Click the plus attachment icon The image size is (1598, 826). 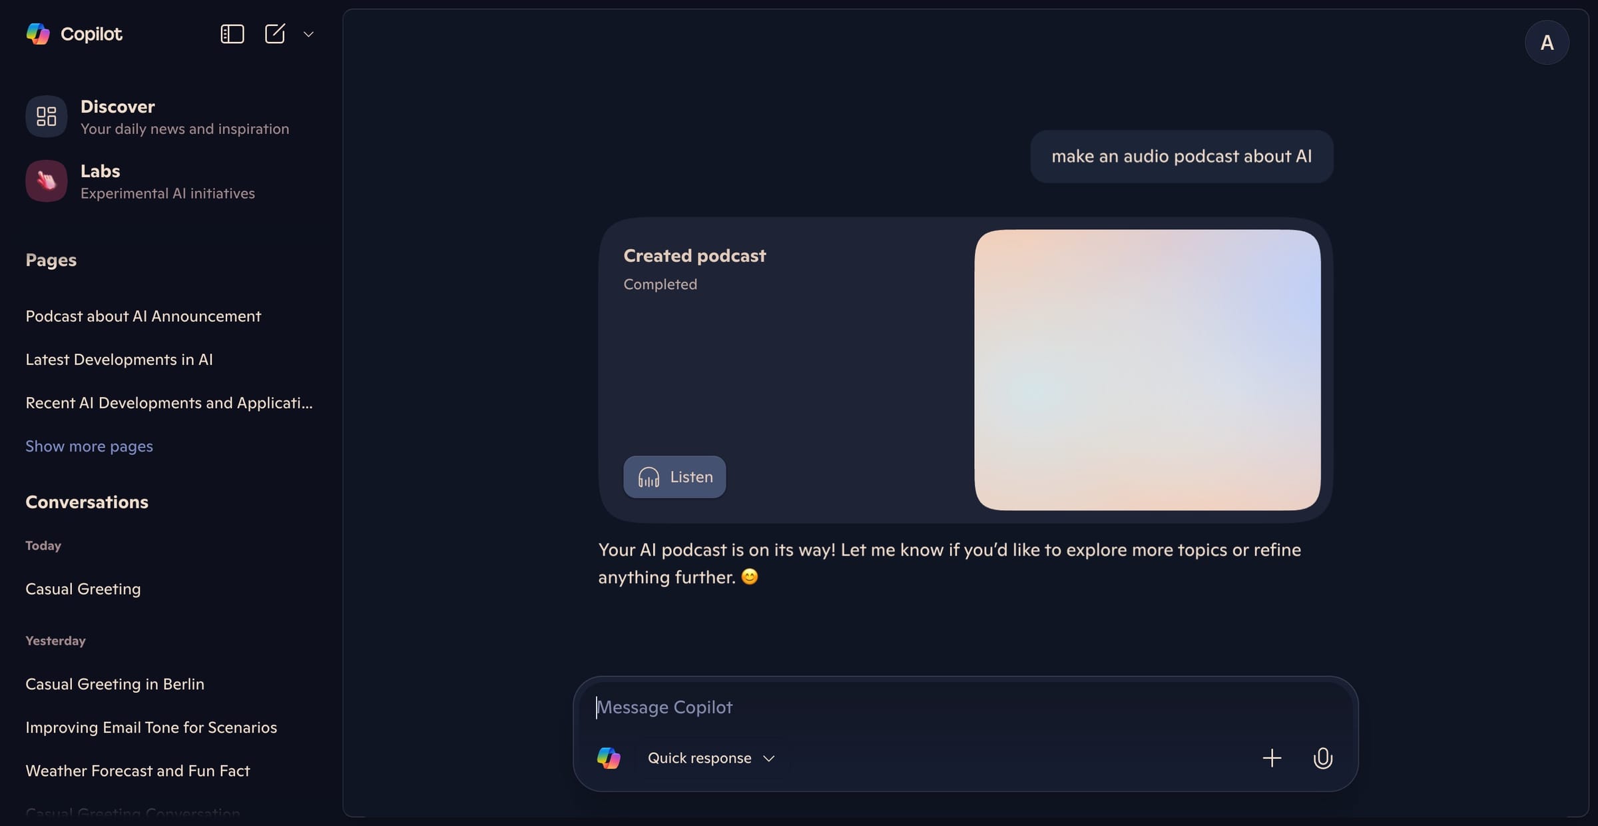[1272, 758]
